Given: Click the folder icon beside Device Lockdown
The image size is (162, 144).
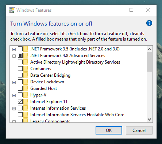Looking at the screenshot, I should pos(26,82).
